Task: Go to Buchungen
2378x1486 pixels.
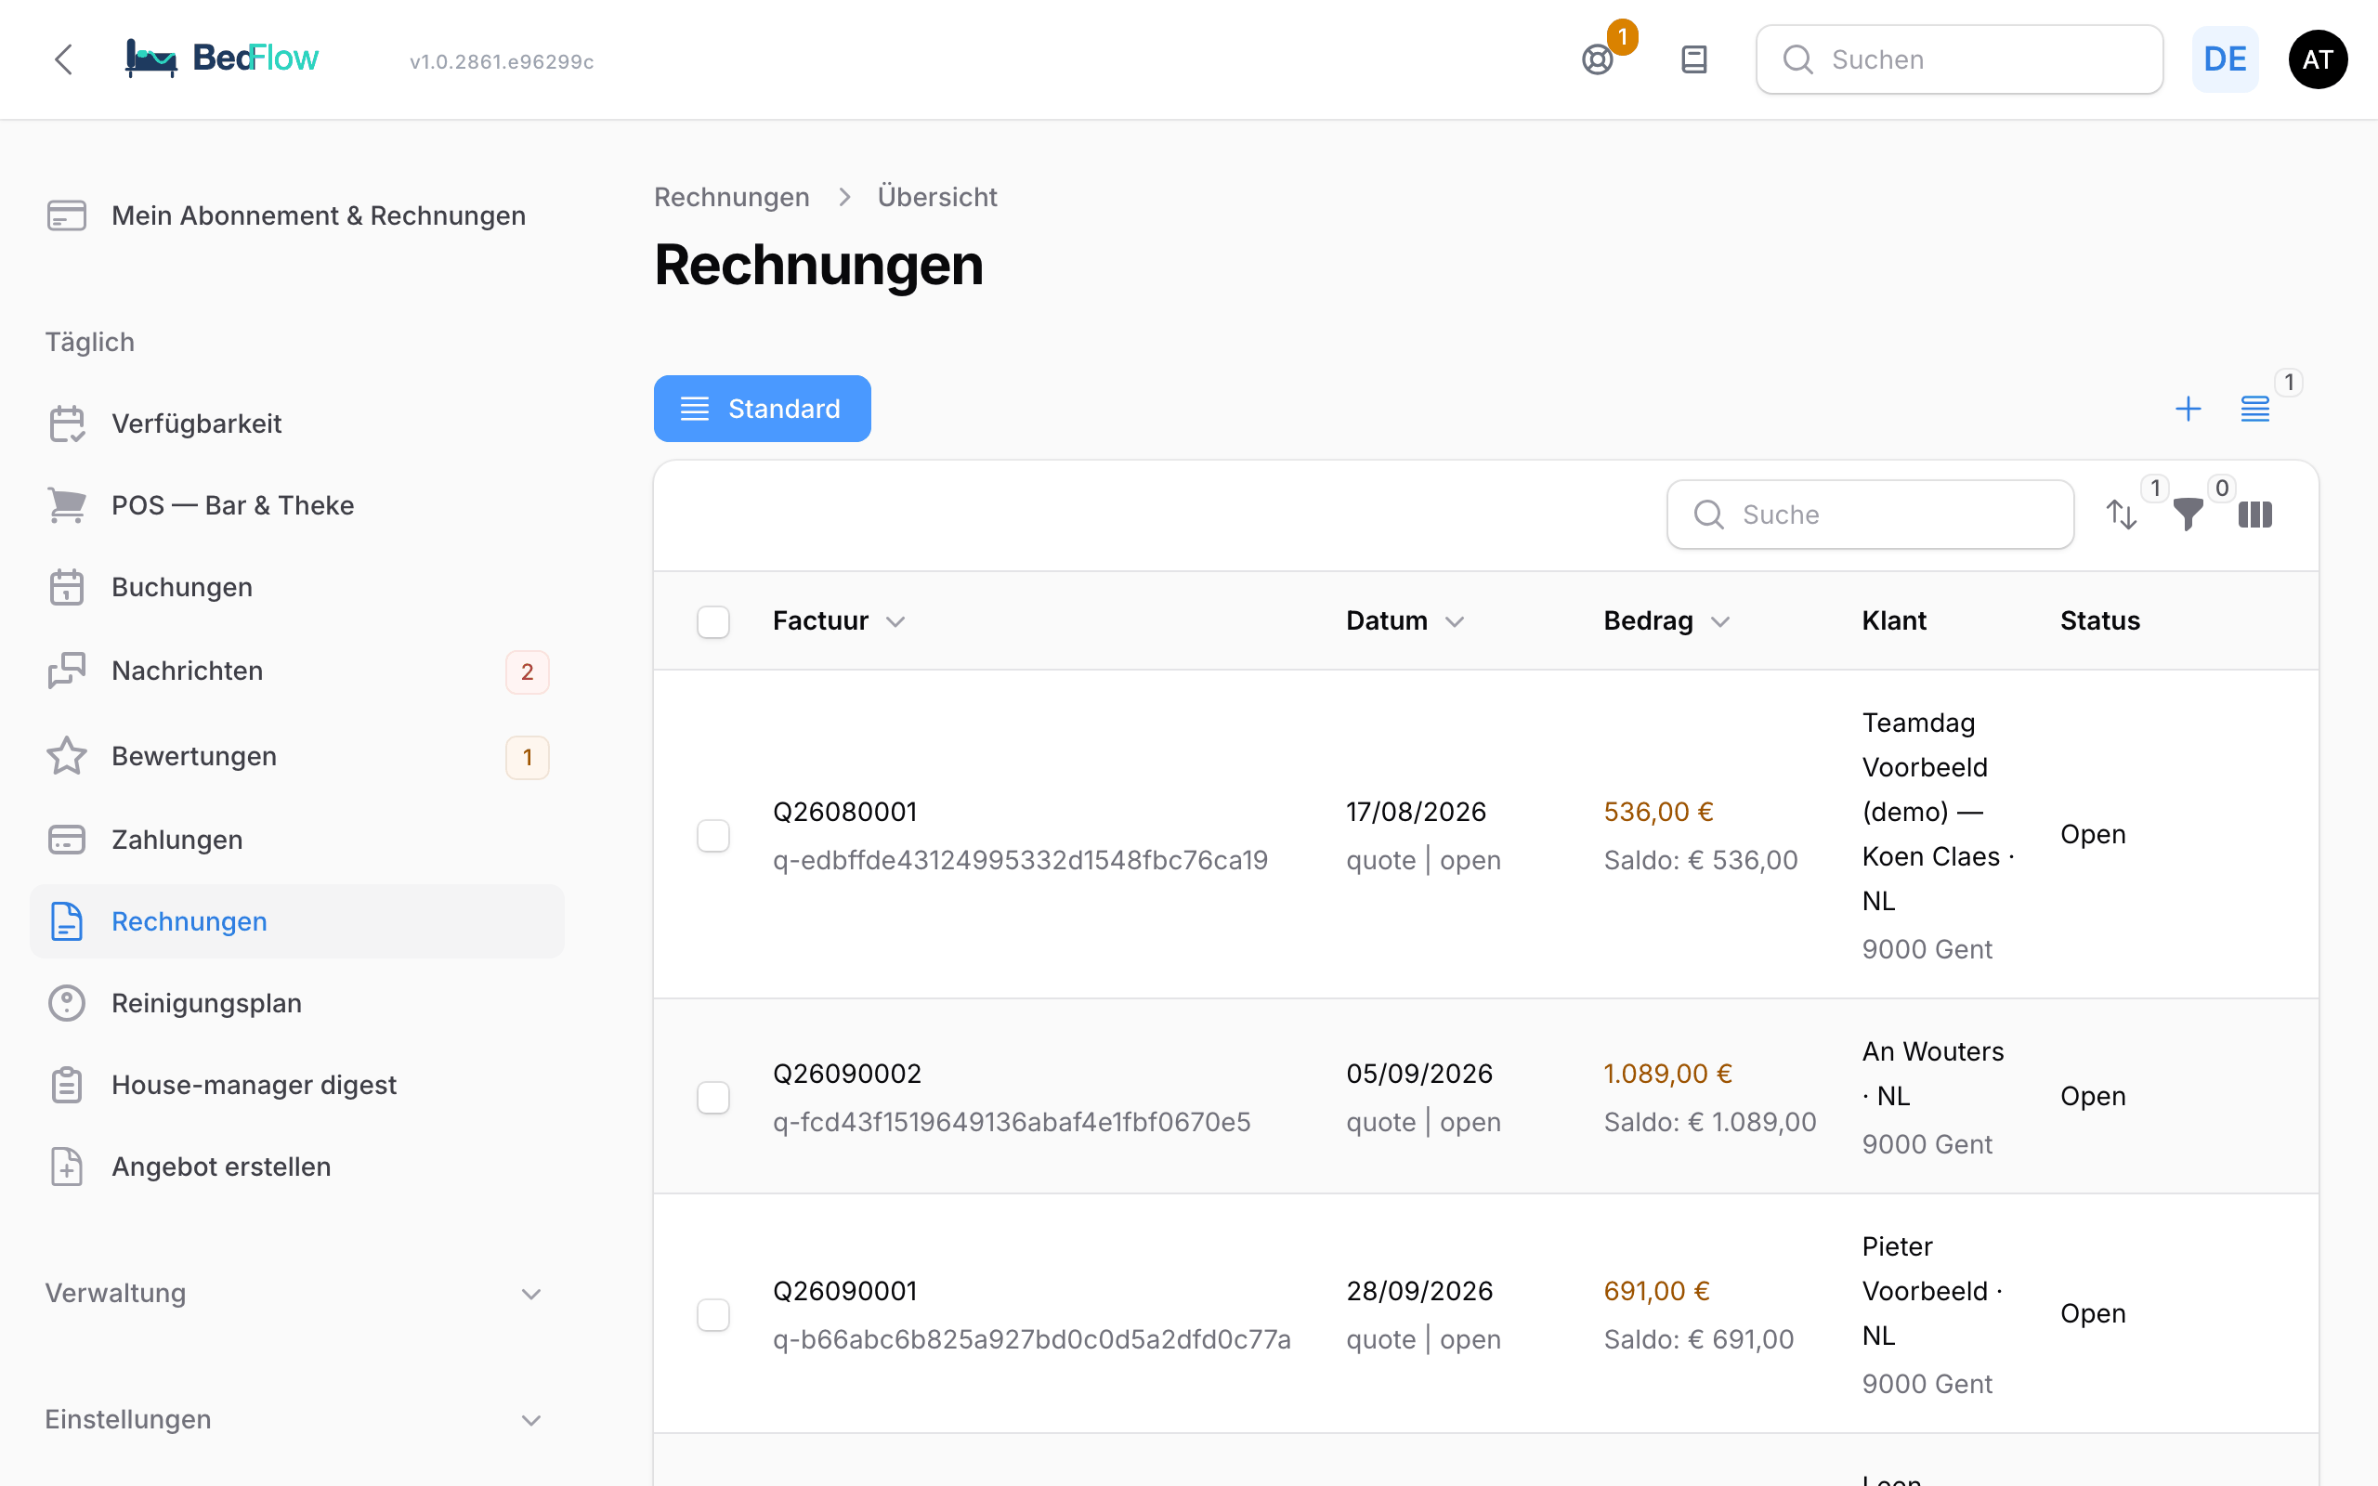Action: tap(296, 587)
